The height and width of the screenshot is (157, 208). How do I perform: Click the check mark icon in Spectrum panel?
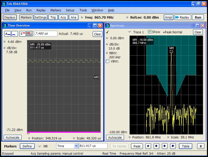pos(107,32)
